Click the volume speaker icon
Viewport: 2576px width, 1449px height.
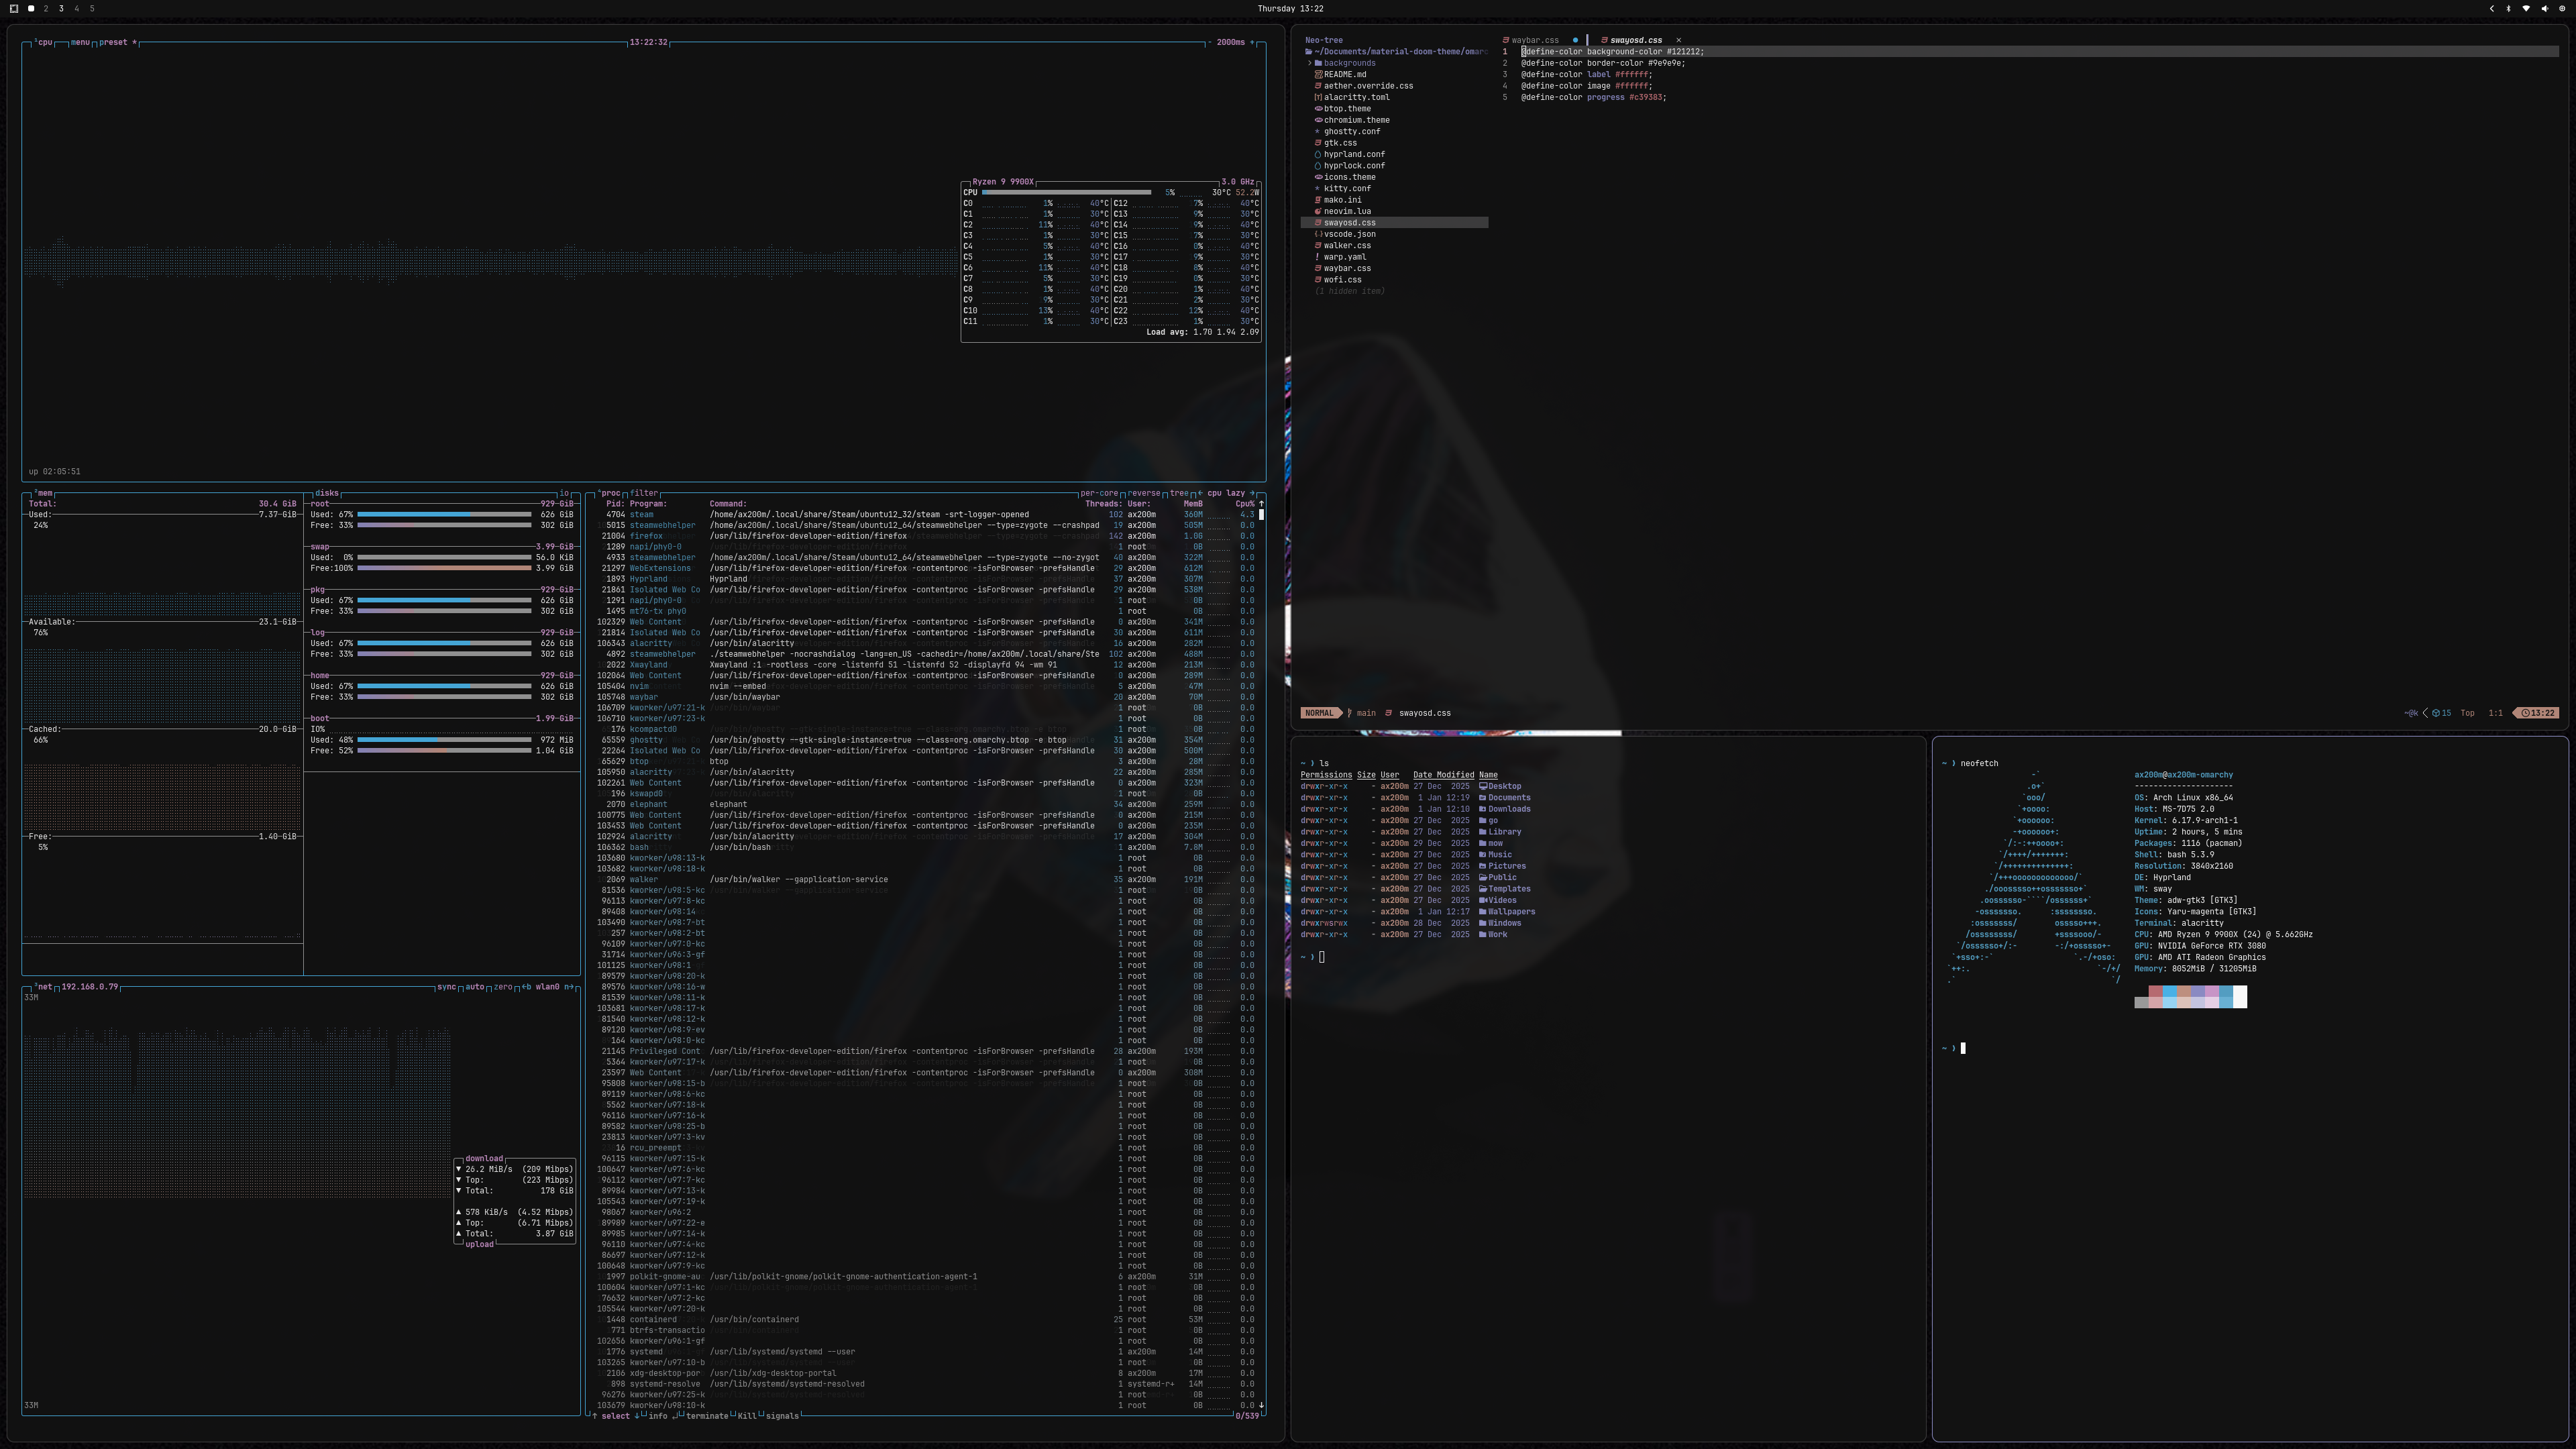click(2545, 8)
